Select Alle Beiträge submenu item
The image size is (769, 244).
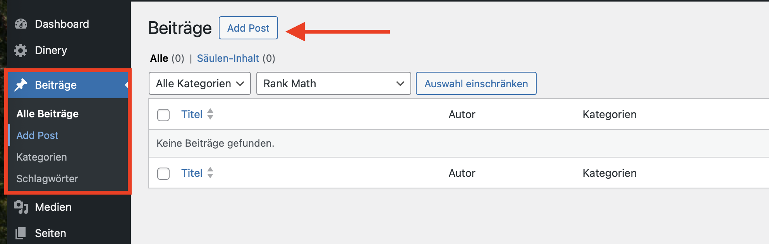point(48,114)
